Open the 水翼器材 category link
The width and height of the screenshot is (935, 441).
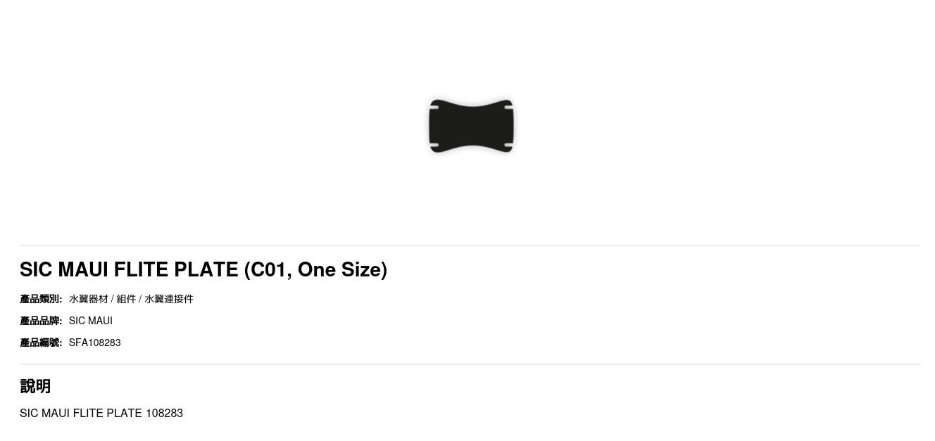tap(89, 299)
